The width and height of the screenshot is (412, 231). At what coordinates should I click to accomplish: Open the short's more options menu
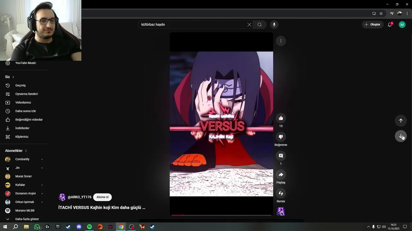281,41
